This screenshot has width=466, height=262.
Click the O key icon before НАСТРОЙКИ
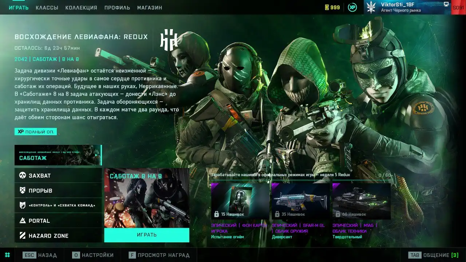pos(76,255)
